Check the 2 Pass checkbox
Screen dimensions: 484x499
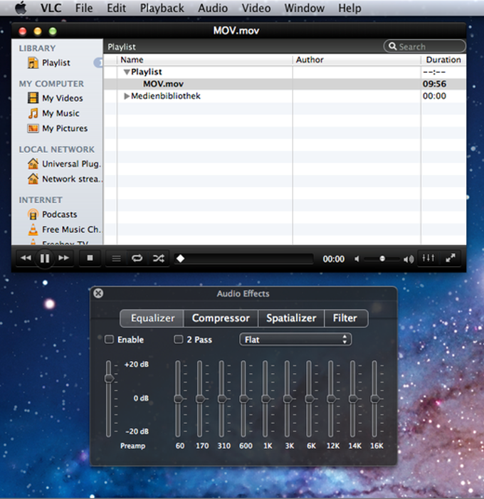point(179,340)
